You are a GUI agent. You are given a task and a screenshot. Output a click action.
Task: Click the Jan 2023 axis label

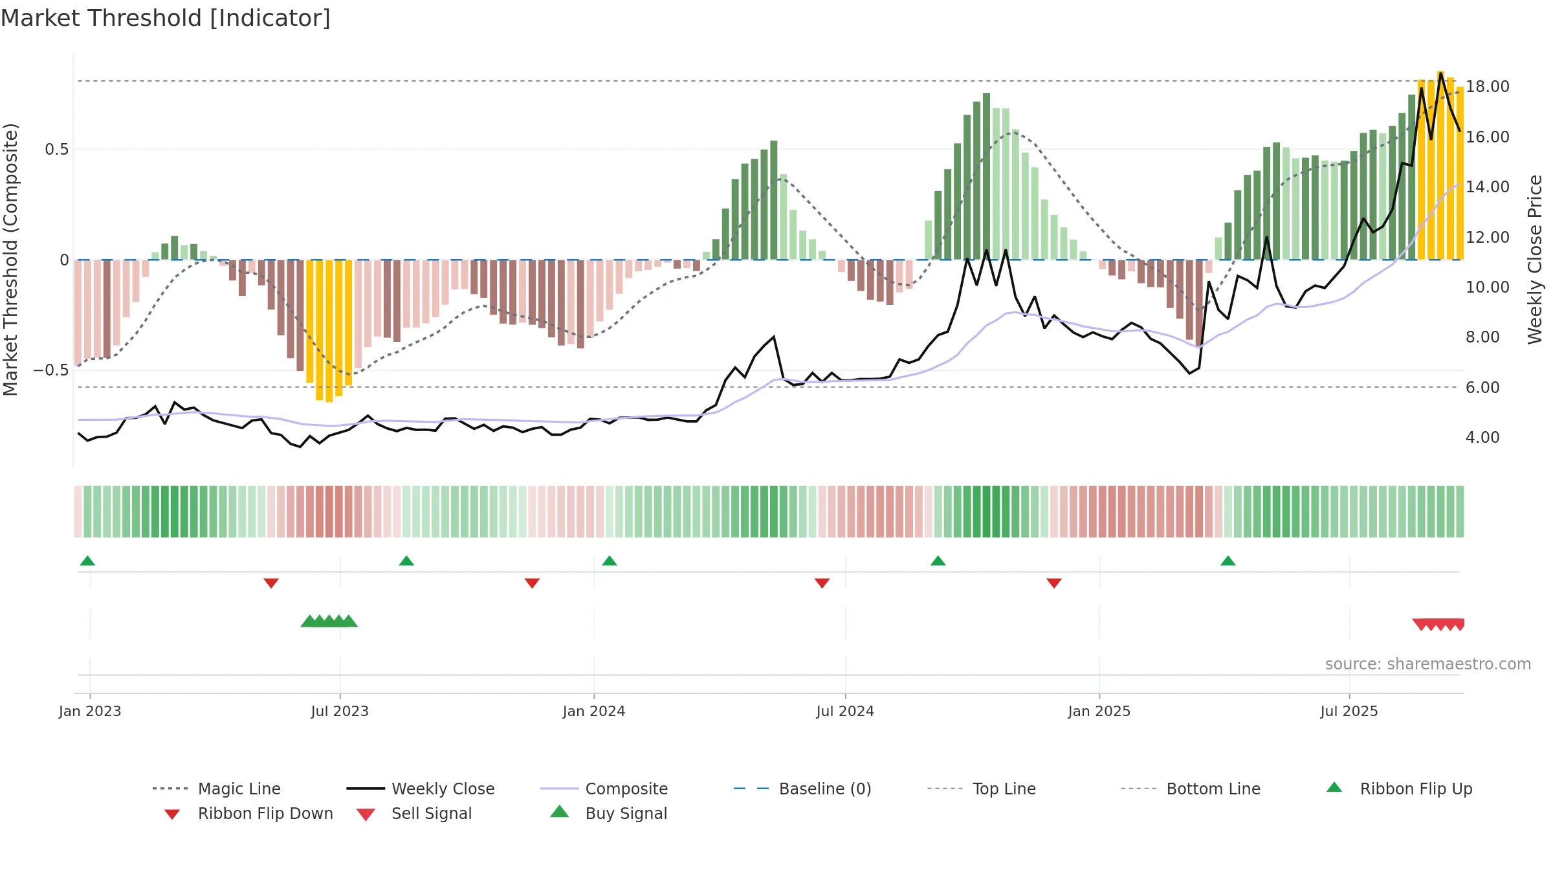pyautogui.click(x=90, y=711)
